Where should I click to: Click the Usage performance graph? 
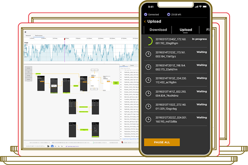point(81,52)
